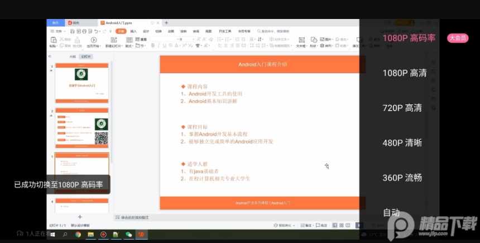
Task: Switch to the 首页 document tab
Action: [x=55, y=23]
